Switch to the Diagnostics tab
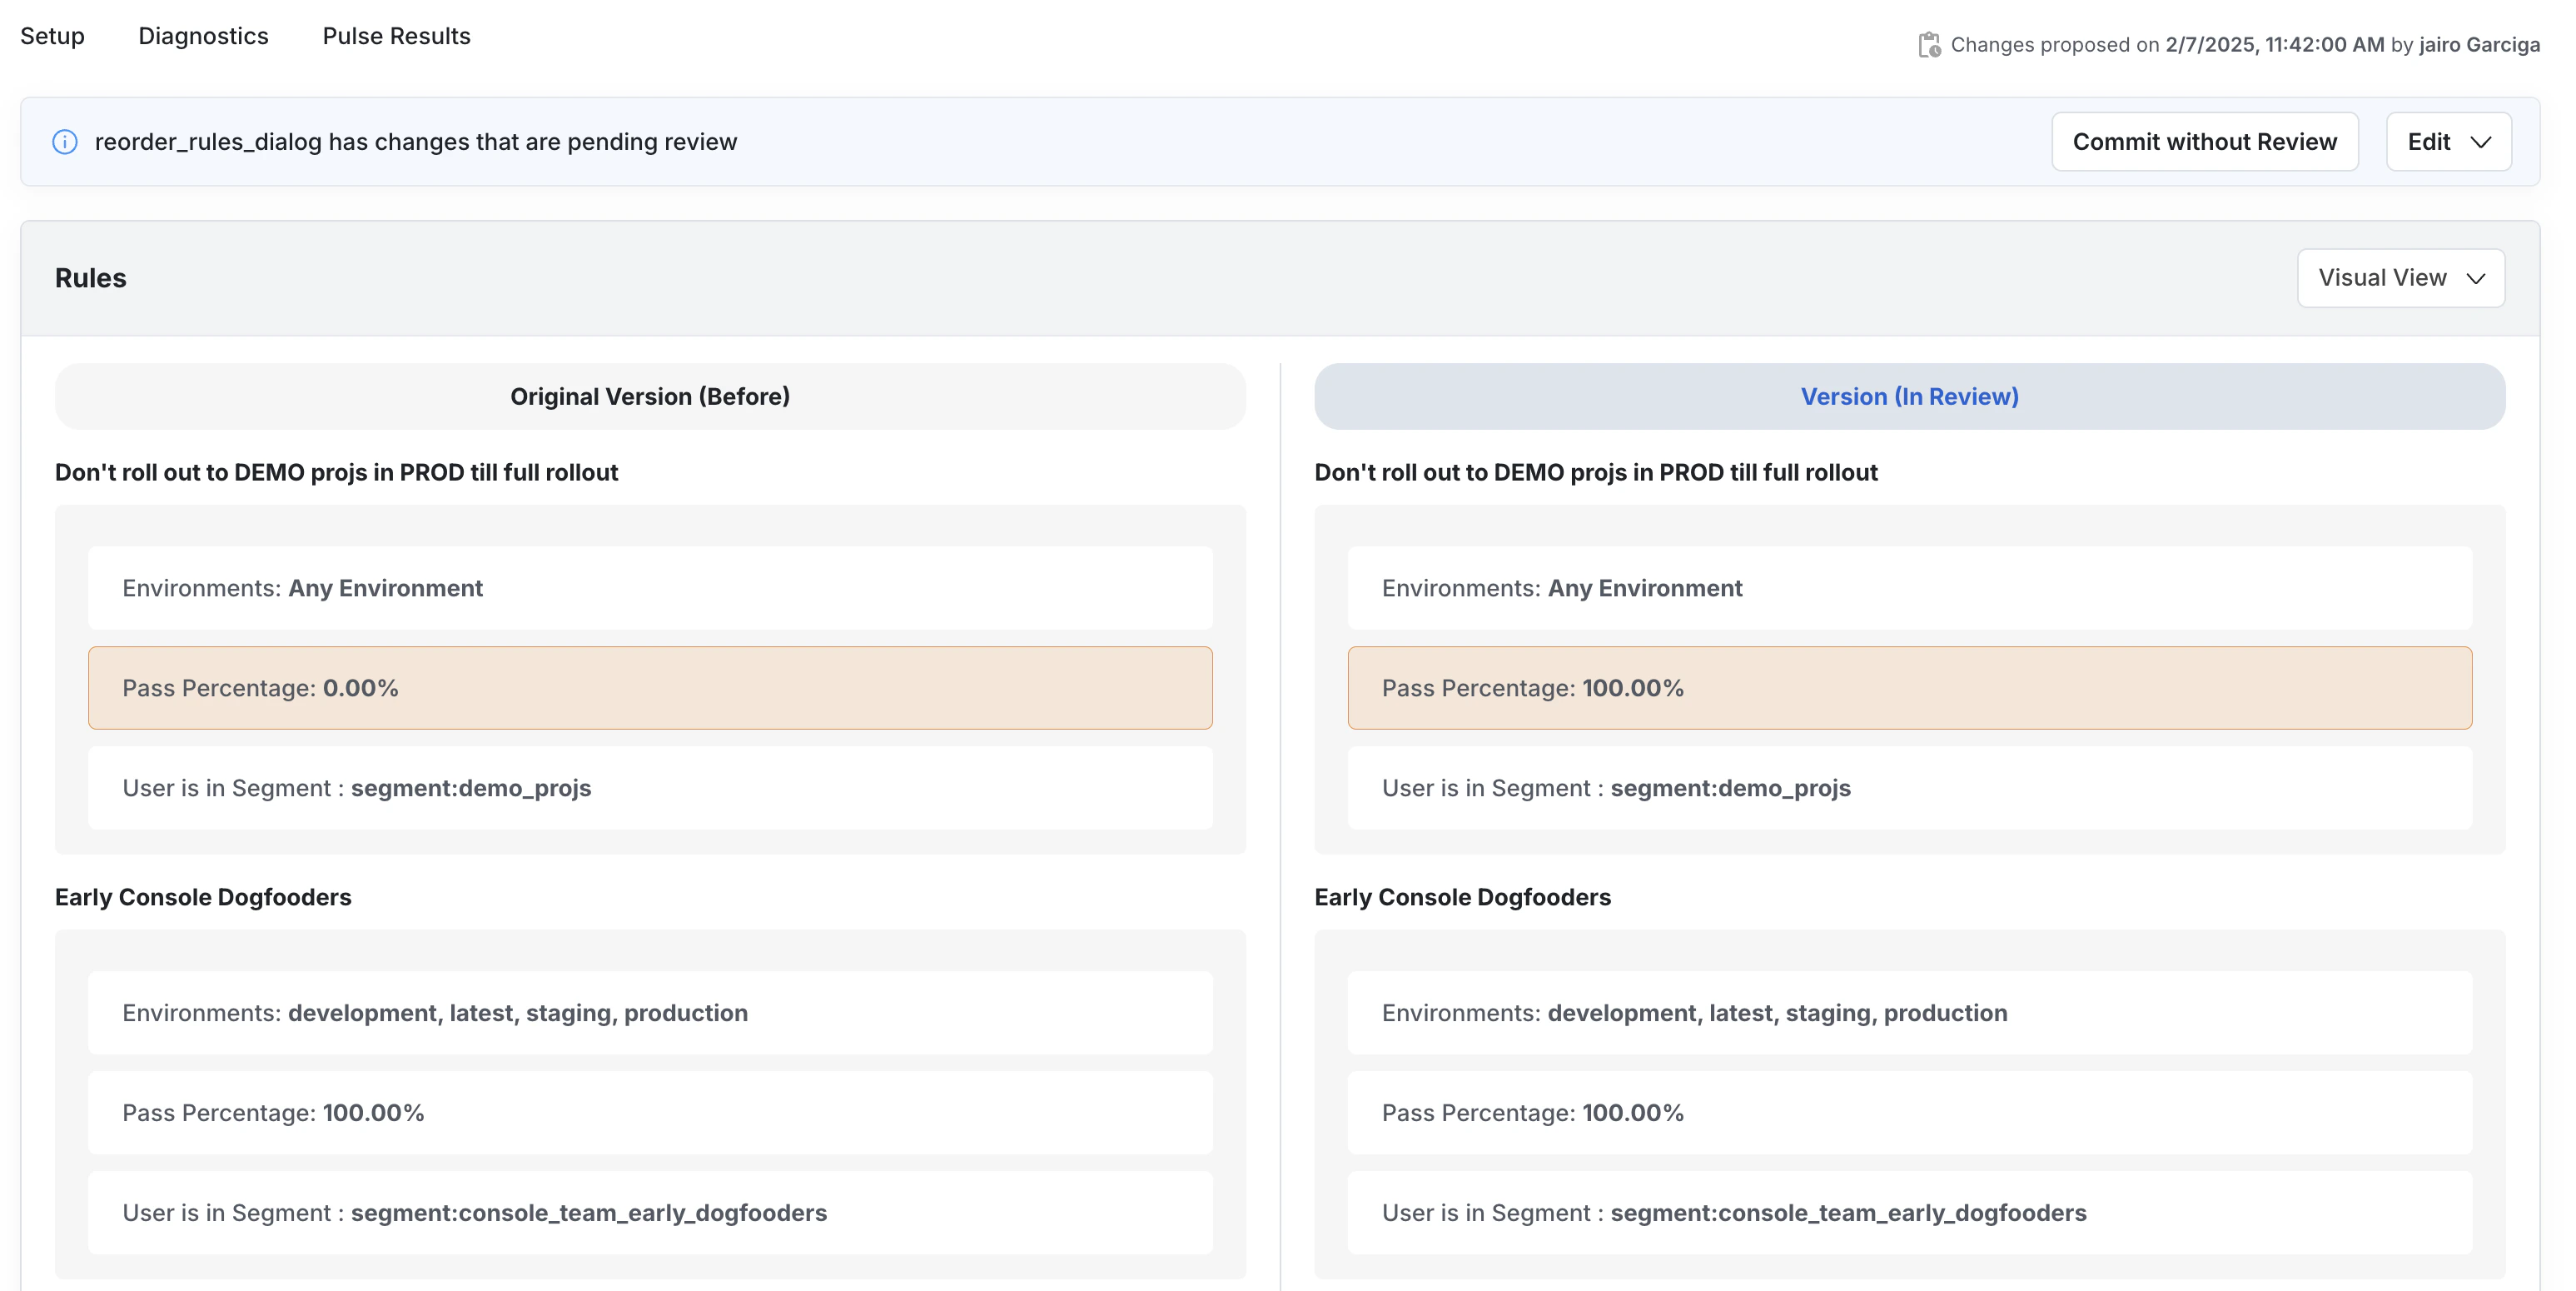Screen dimensions: 2576x1291 203,36
